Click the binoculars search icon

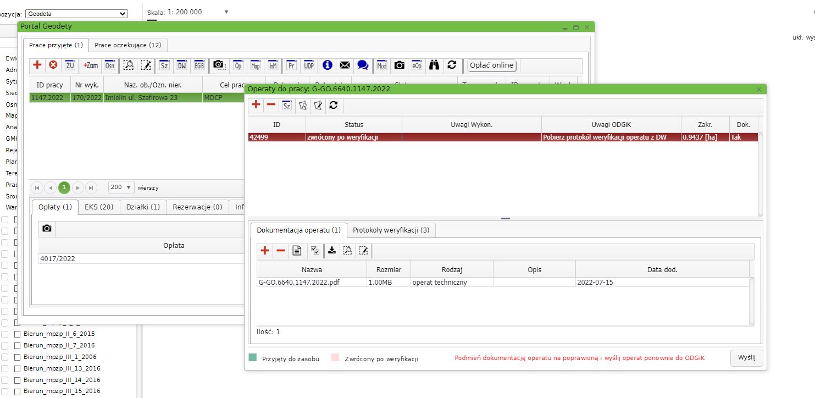coord(434,65)
